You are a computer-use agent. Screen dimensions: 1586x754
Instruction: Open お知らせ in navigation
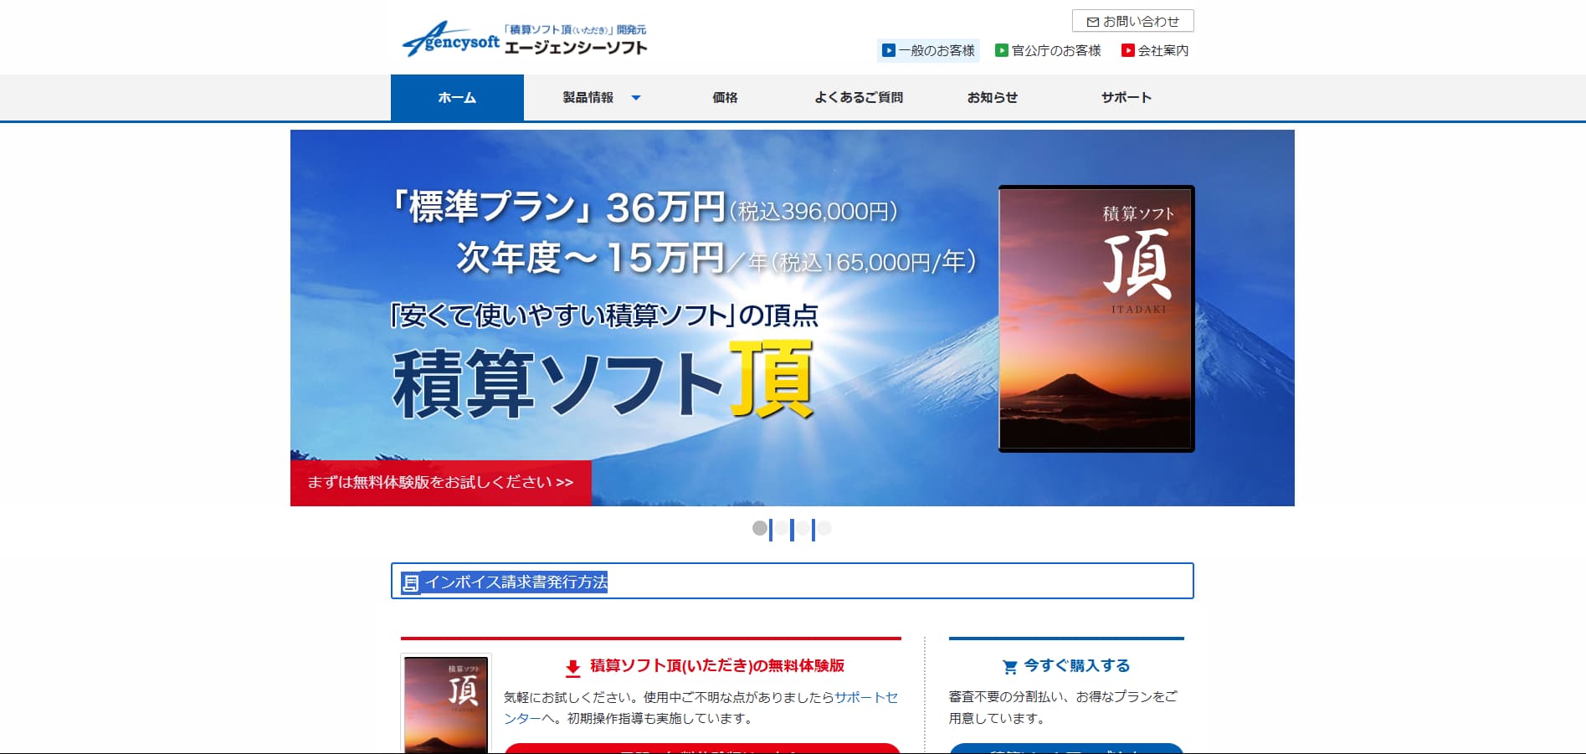(x=993, y=98)
